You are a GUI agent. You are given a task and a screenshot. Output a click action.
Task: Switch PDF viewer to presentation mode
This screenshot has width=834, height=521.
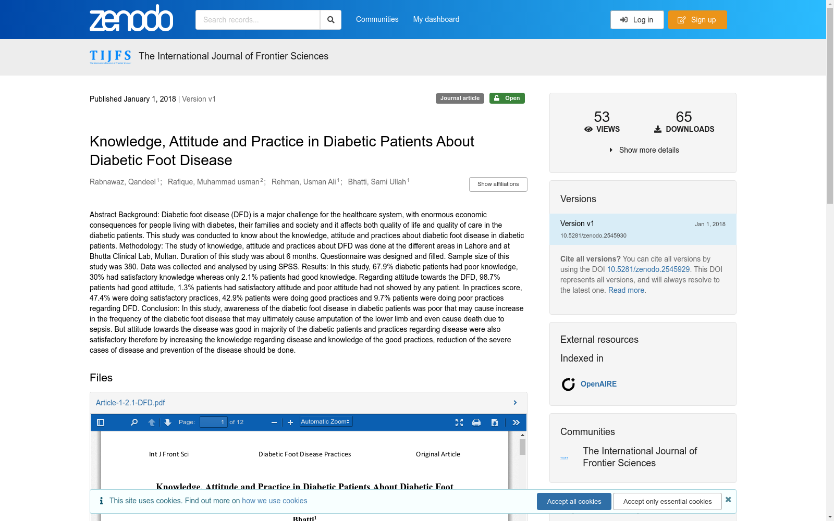(x=459, y=423)
